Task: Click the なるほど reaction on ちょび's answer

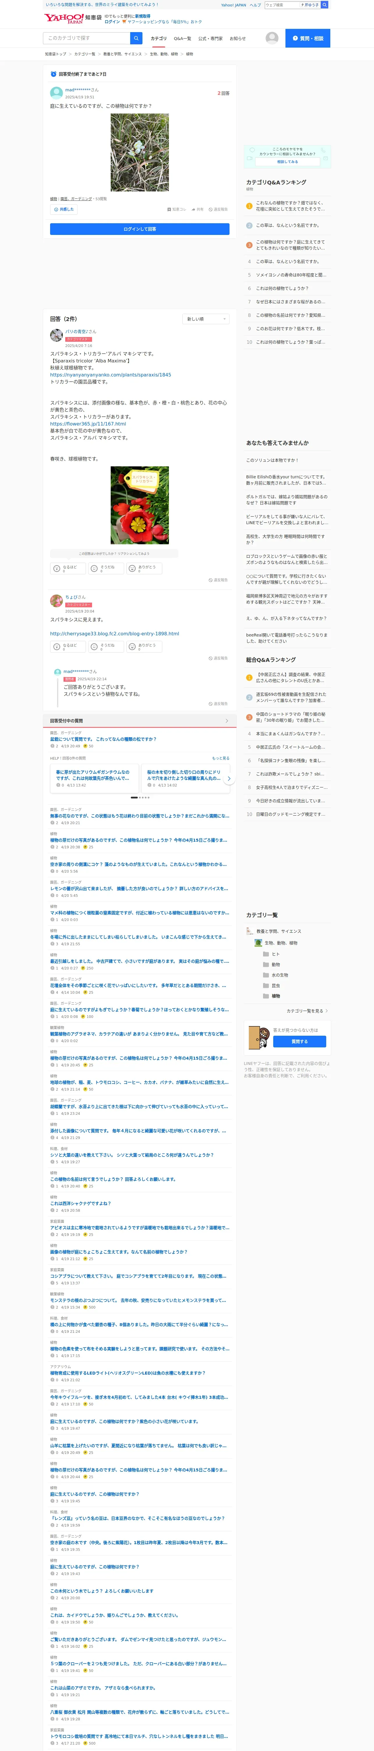Action: (67, 646)
